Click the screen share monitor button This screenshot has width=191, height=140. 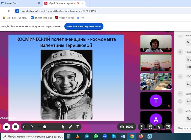[16, 127]
